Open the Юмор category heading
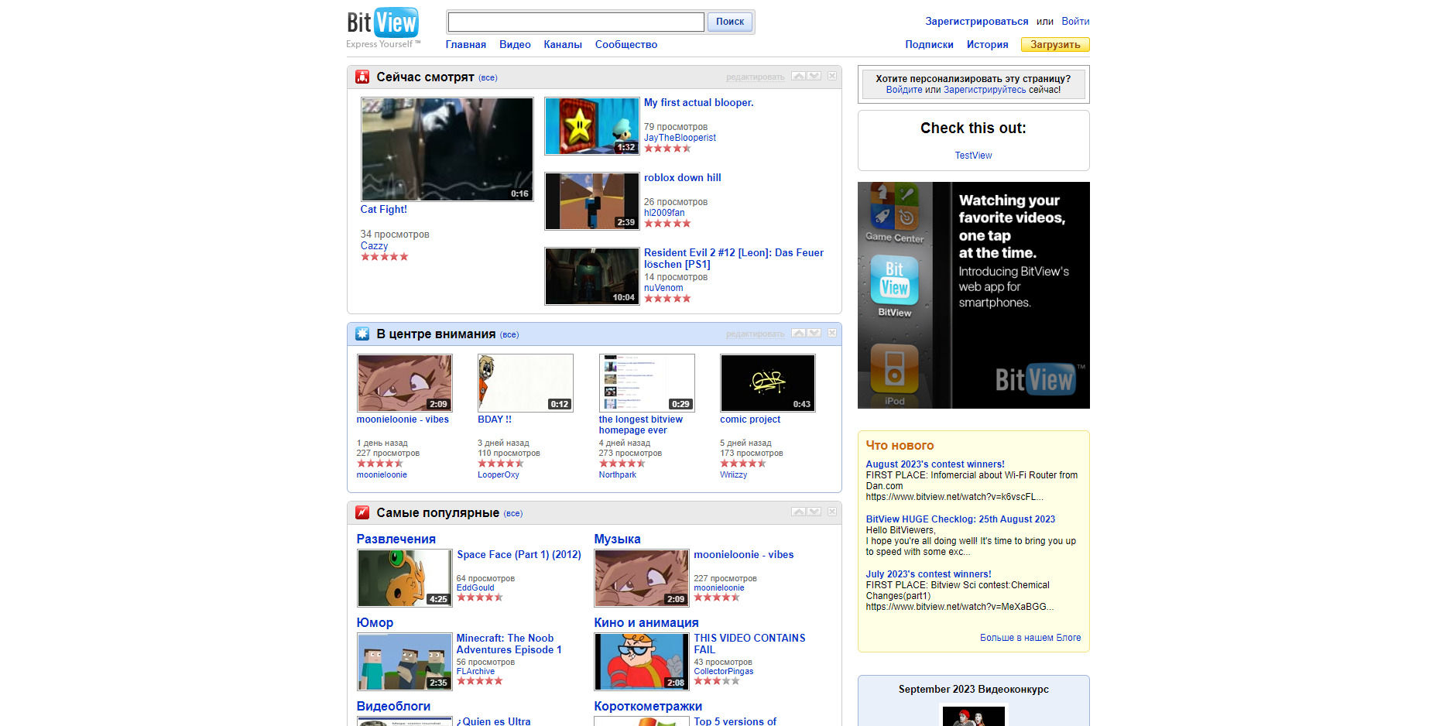The width and height of the screenshot is (1436, 726). point(375,623)
